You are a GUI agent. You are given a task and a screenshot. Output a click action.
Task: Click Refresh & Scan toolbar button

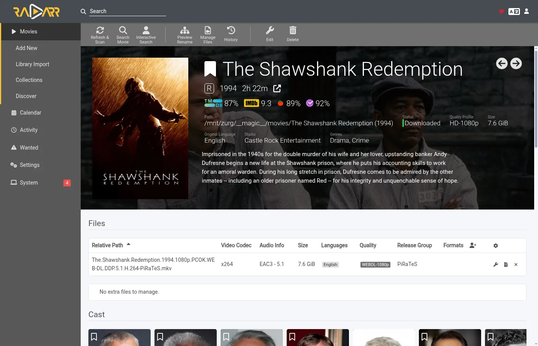pos(100,35)
